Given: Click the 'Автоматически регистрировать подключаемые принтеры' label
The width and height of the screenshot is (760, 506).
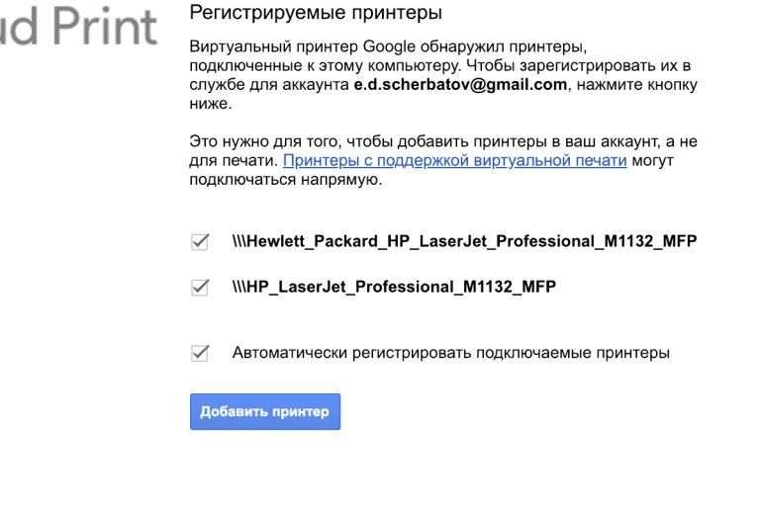Looking at the screenshot, I should [x=451, y=353].
